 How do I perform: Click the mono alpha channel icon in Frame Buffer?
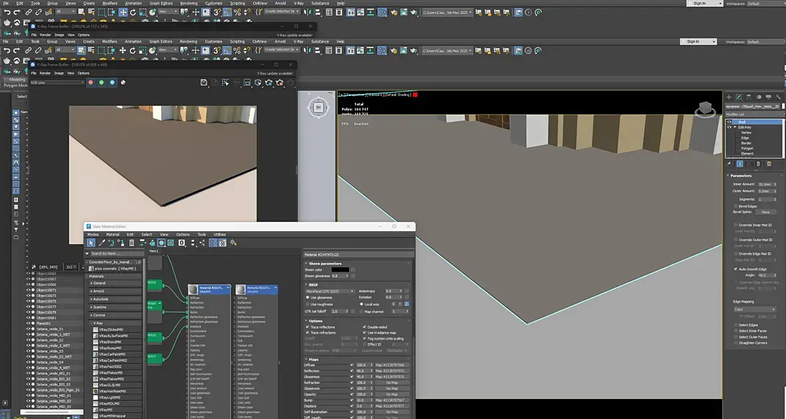point(123,83)
